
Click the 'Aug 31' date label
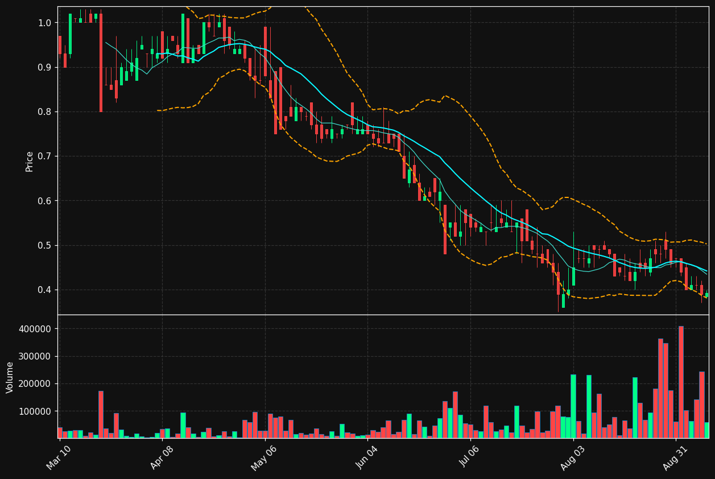pyautogui.click(x=675, y=457)
